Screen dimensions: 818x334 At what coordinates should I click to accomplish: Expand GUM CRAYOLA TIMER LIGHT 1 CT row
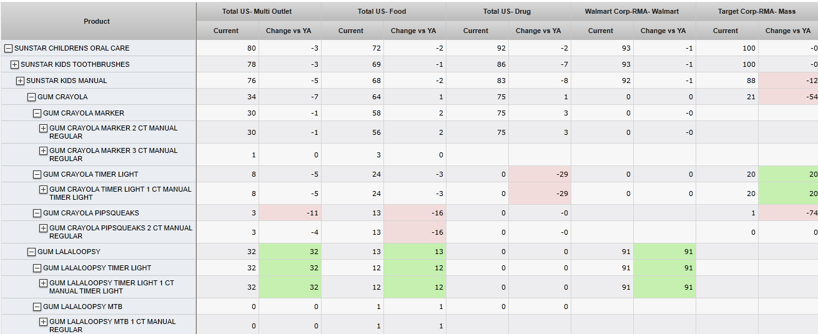(x=44, y=189)
